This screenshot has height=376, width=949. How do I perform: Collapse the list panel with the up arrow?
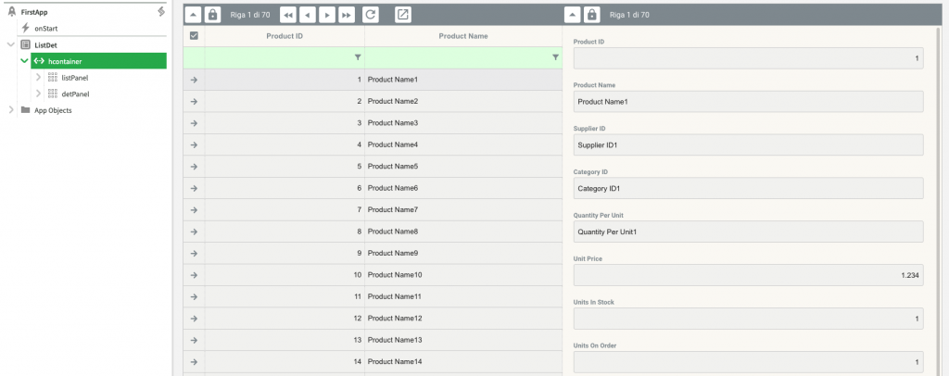click(x=192, y=15)
